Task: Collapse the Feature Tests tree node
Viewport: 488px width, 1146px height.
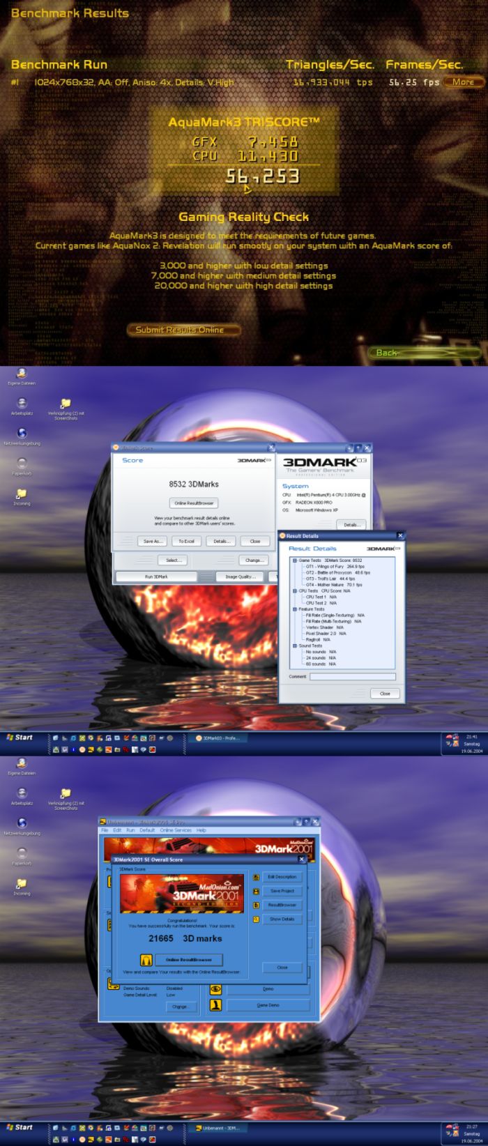Action: 295,609
